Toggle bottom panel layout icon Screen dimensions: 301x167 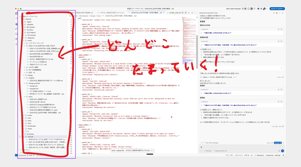tap(248, 9)
